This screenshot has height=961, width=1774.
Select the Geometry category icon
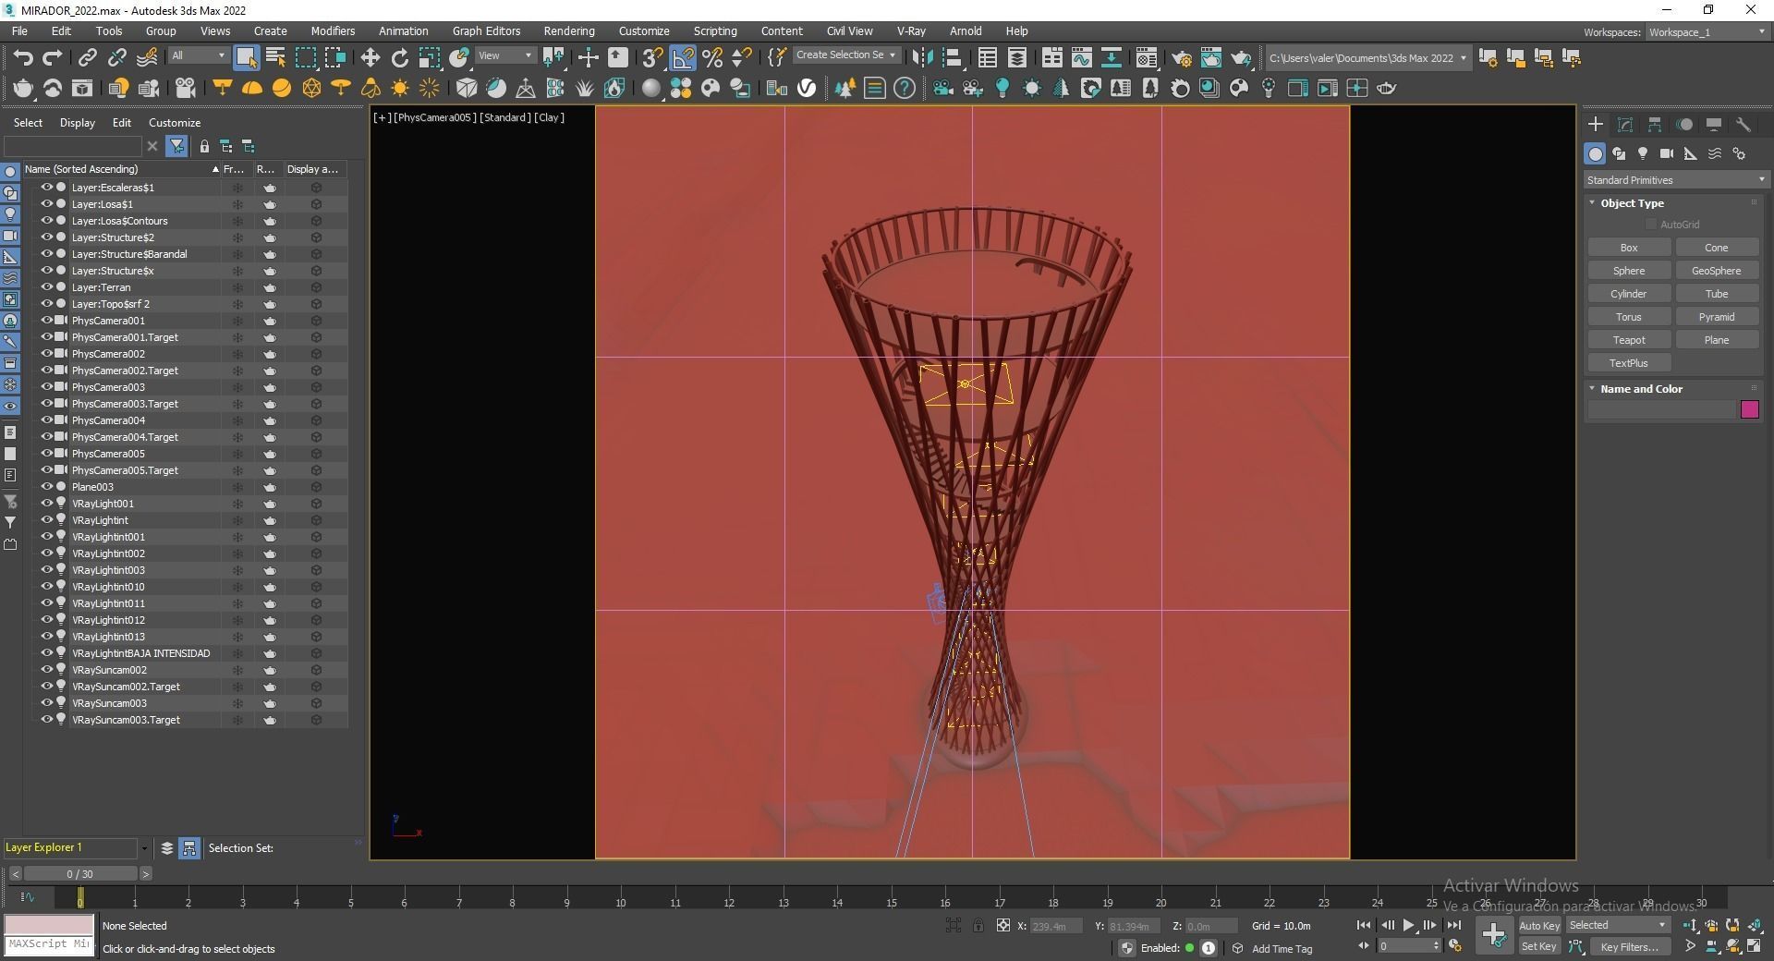click(x=1595, y=153)
